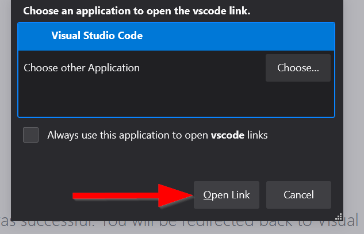Image resolution: width=364 pixels, height=234 pixels.
Task: Click the bold "vscode" word in the checkbox label
Action: [x=228, y=135]
